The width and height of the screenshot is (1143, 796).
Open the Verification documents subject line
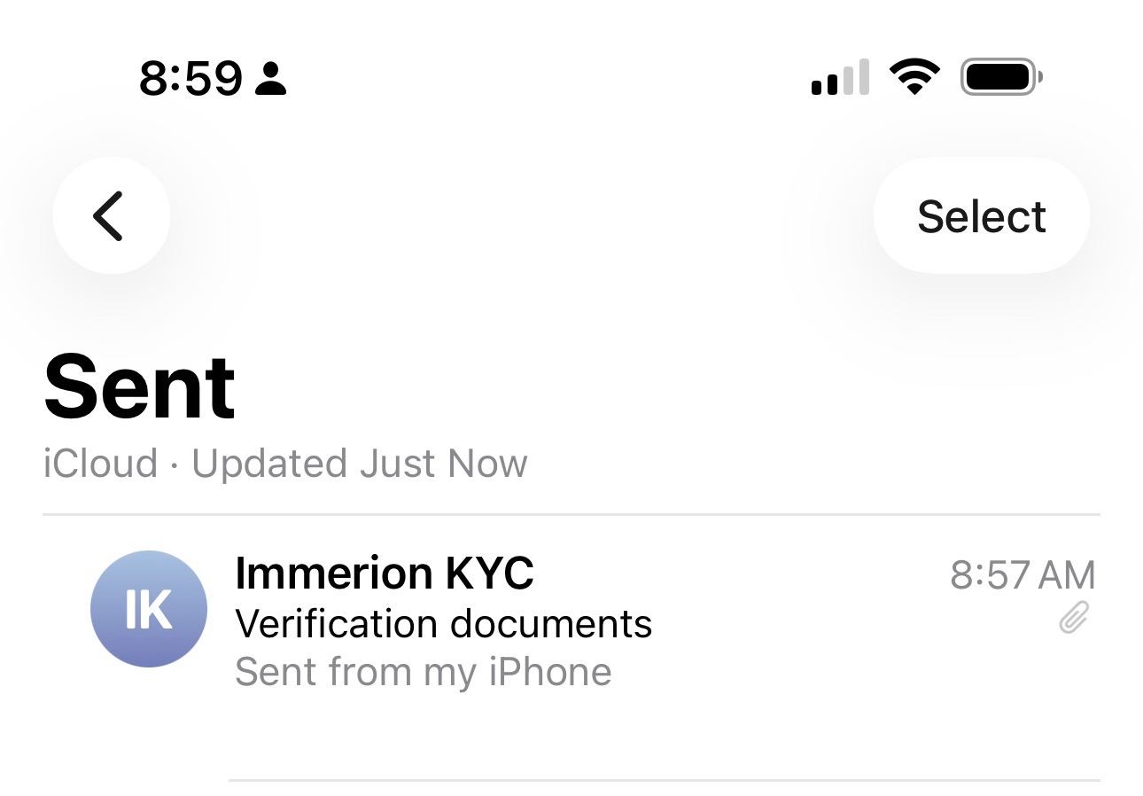click(443, 624)
